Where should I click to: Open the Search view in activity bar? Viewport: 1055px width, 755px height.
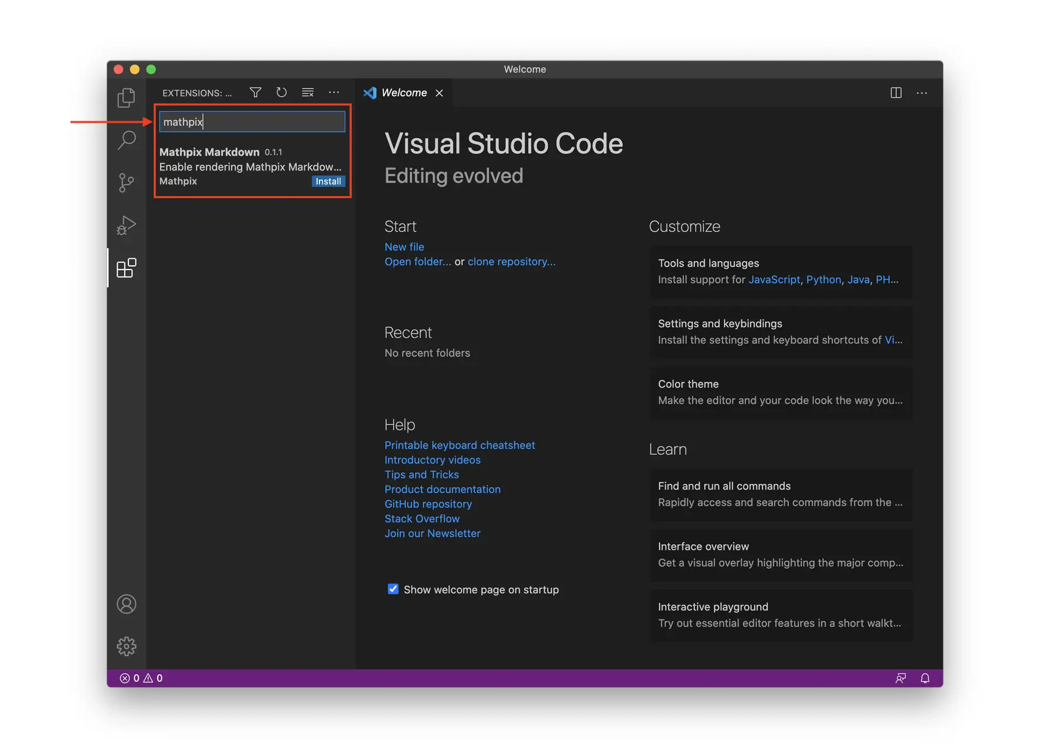coord(126,140)
